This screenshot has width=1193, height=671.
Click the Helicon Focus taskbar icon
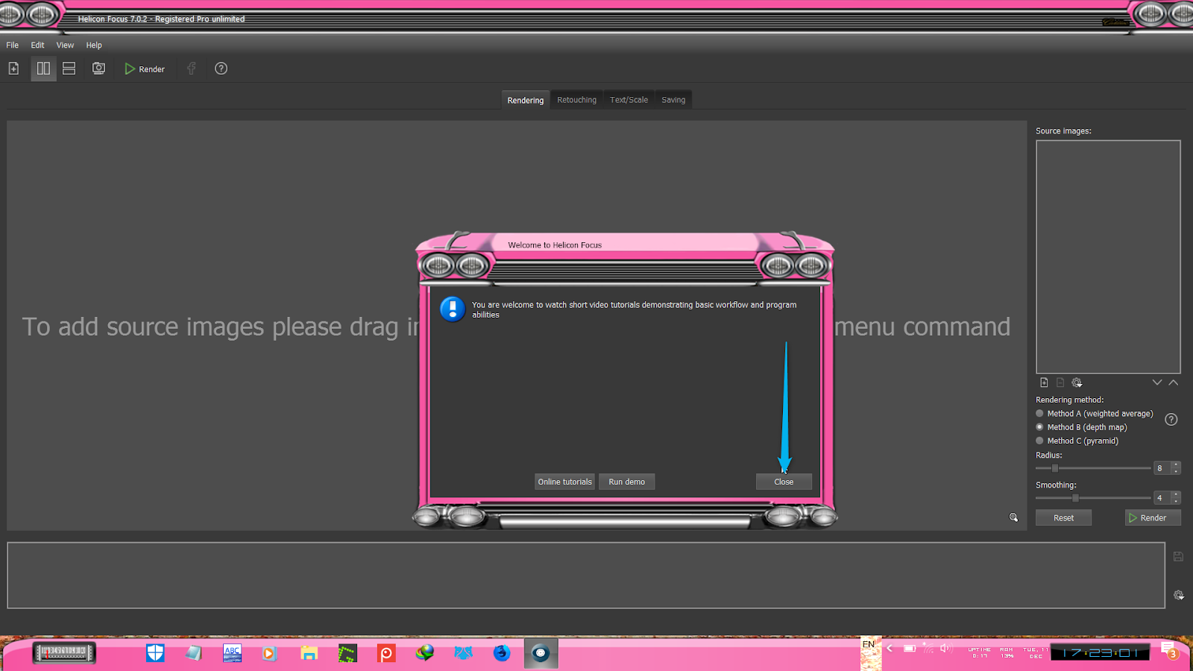click(541, 653)
